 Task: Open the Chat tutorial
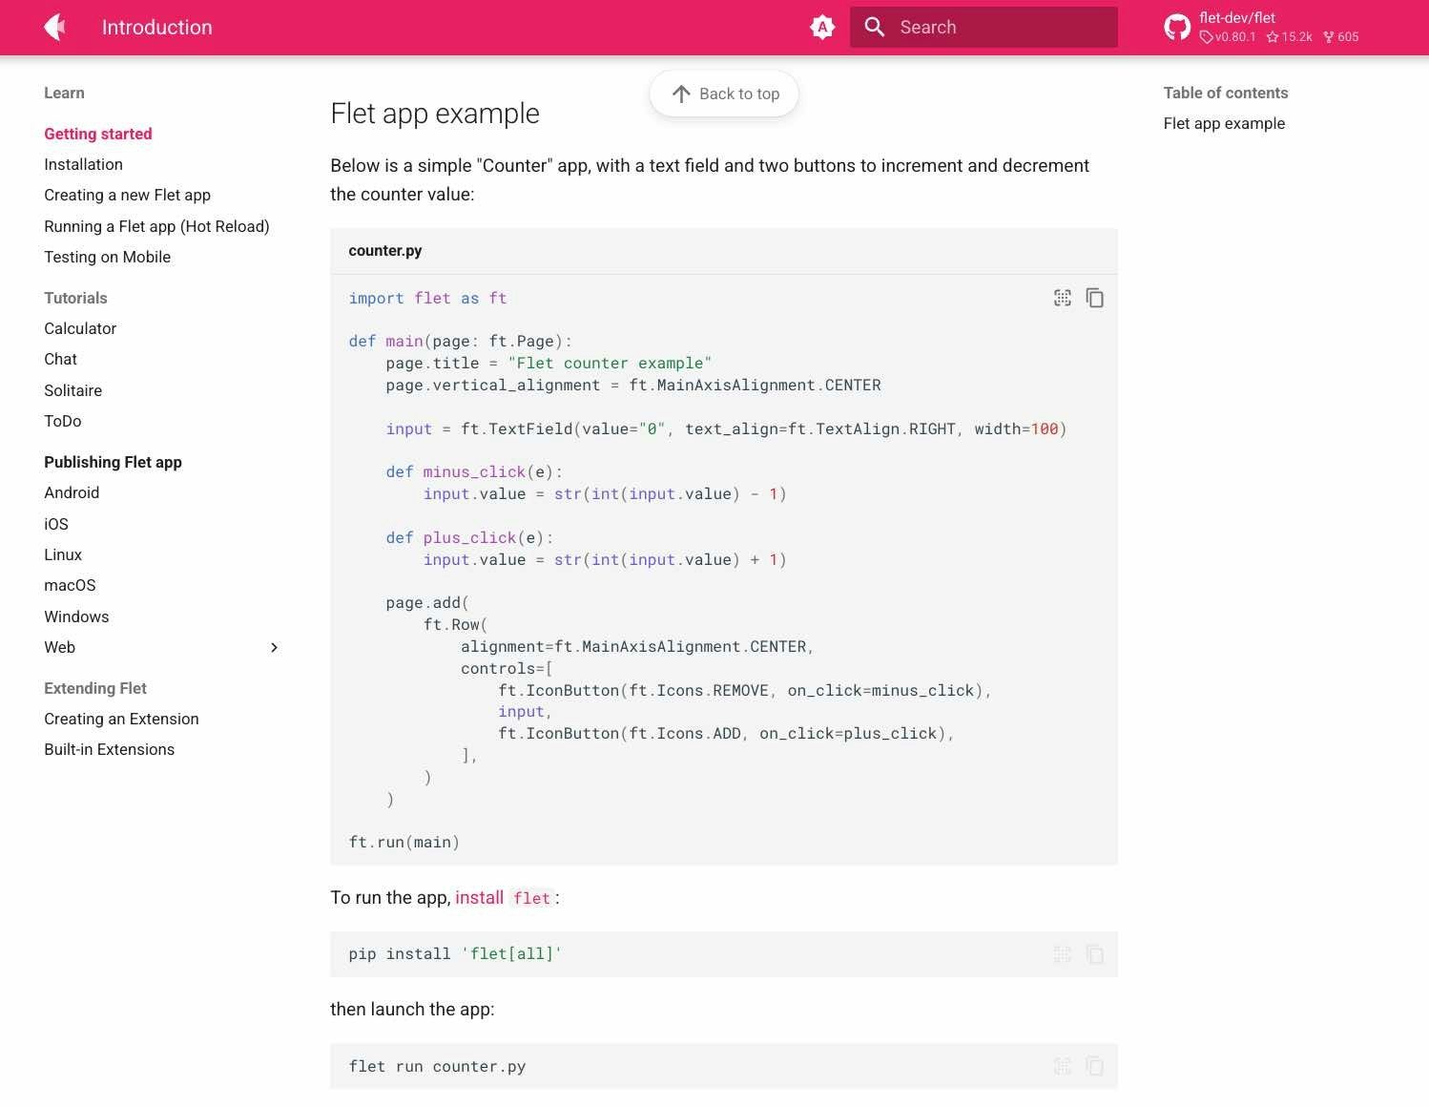pyautogui.click(x=60, y=359)
